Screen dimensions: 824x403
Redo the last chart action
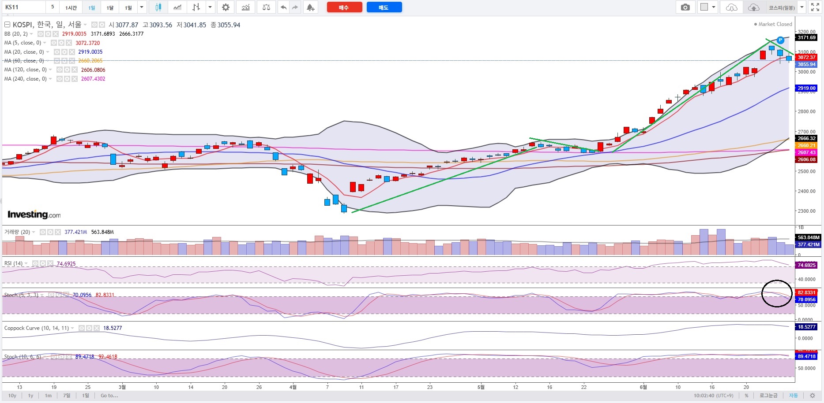coord(295,7)
